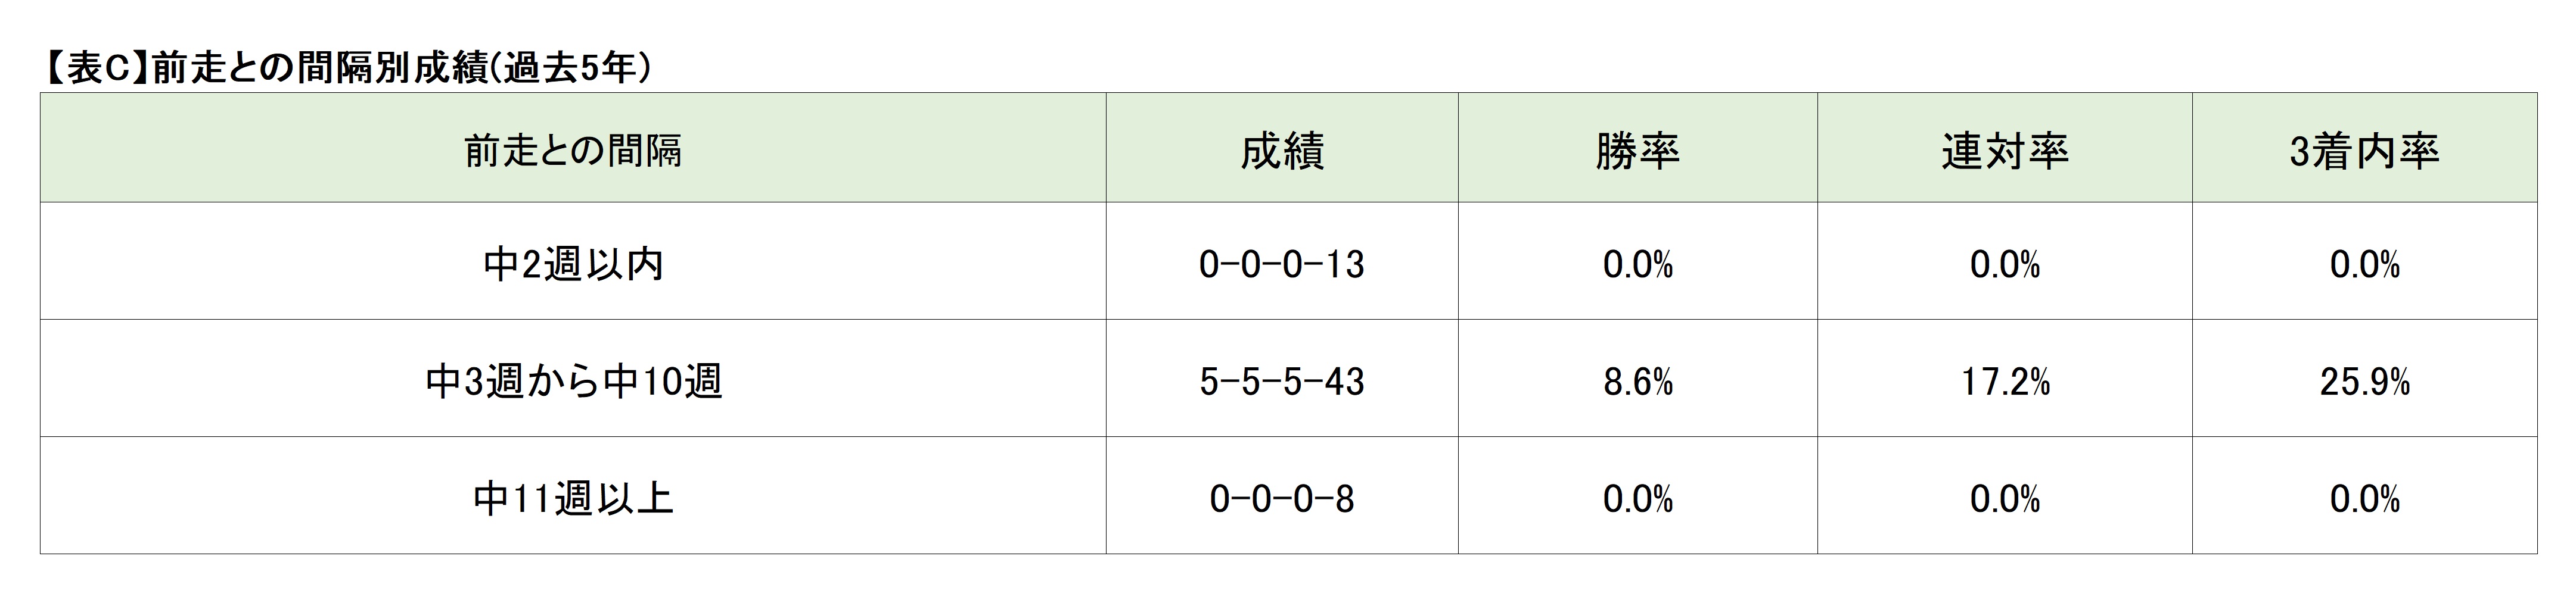Select the 0-0-0-8 record cell

click(x=1282, y=498)
